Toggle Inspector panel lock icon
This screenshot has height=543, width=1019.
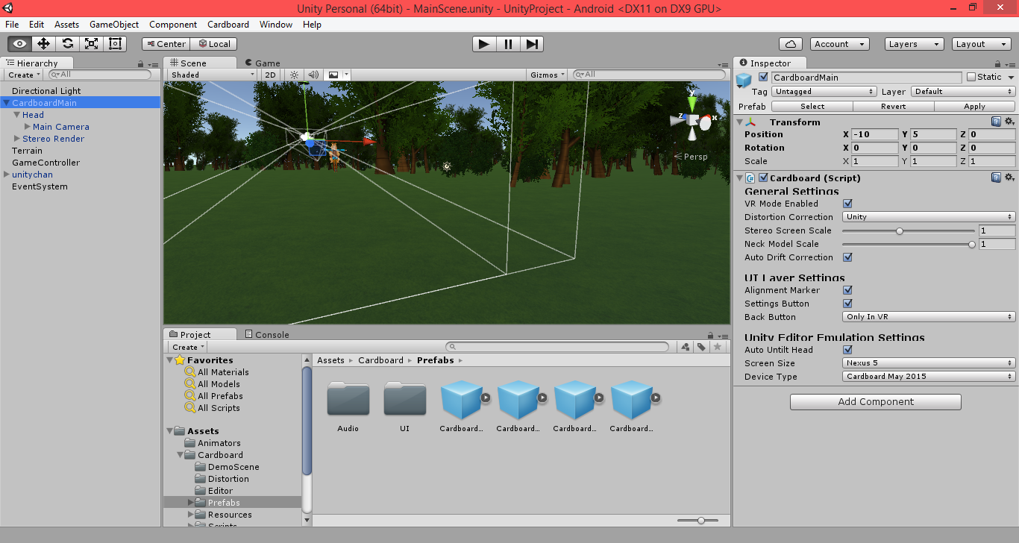(996, 64)
